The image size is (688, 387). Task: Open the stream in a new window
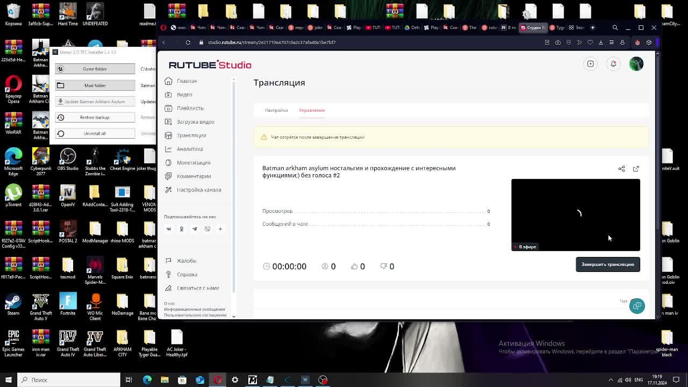[636, 169]
